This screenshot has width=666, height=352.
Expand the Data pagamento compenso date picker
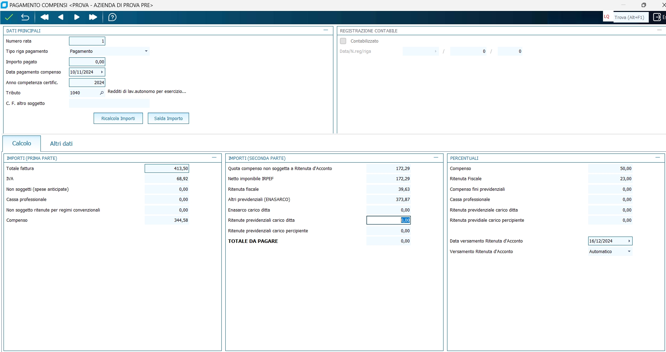click(102, 72)
